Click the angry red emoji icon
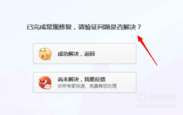The image size is (183, 115). click(45, 83)
